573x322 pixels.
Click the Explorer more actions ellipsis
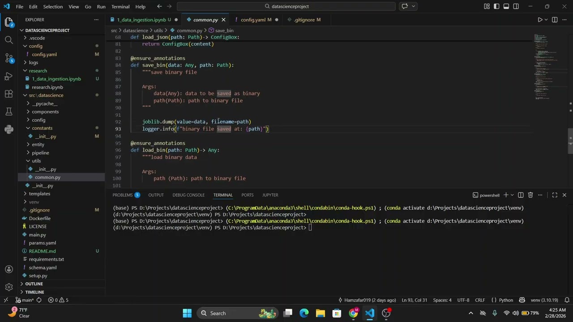(x=96, y=20)
